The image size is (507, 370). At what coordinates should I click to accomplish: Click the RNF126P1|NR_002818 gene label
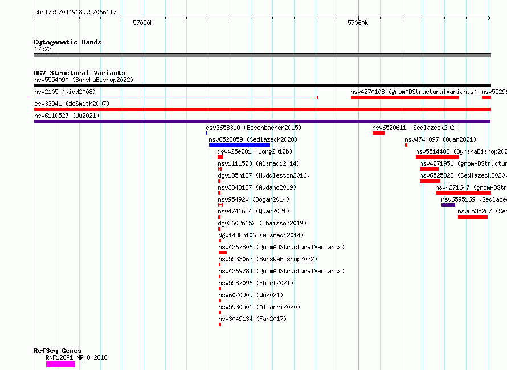click(x=77, y=357)
